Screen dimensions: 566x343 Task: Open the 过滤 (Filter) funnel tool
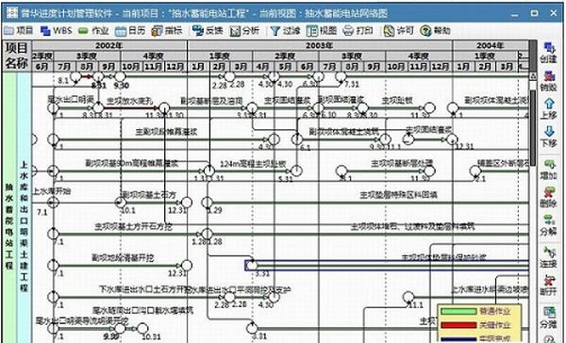pos(285,31)
